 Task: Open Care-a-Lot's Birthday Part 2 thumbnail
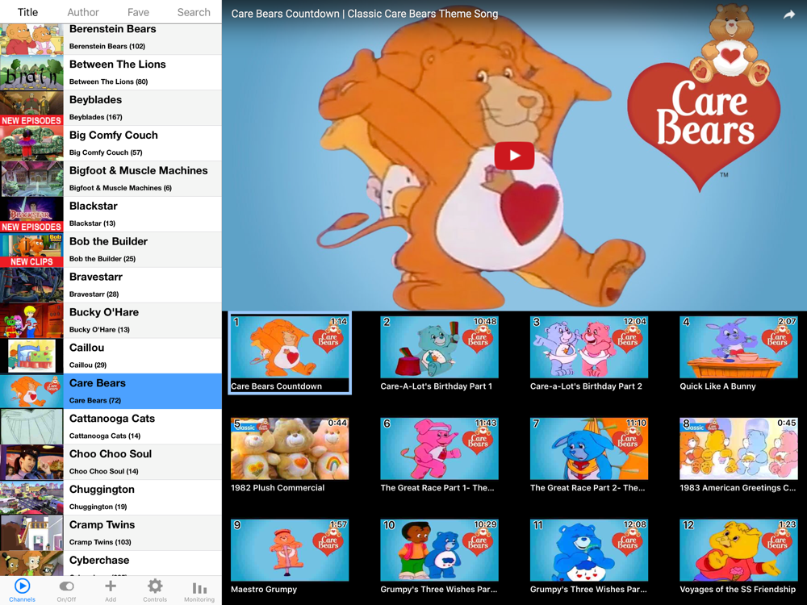click(589, 347)
